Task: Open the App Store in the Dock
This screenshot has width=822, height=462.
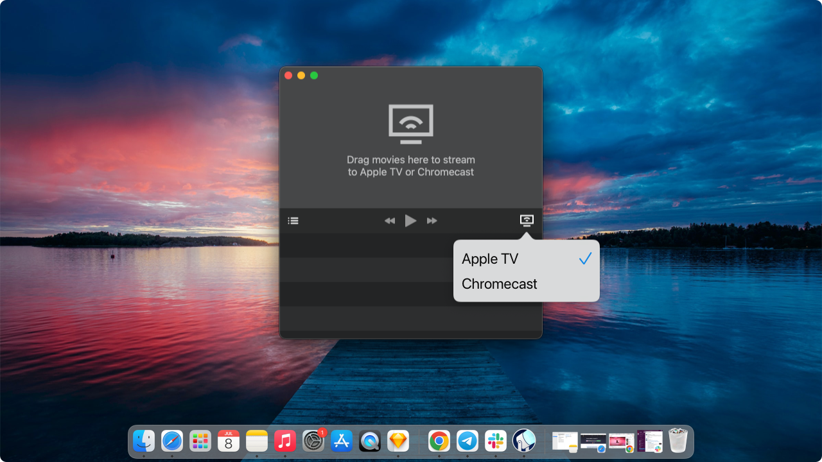Action: (342, 441)
